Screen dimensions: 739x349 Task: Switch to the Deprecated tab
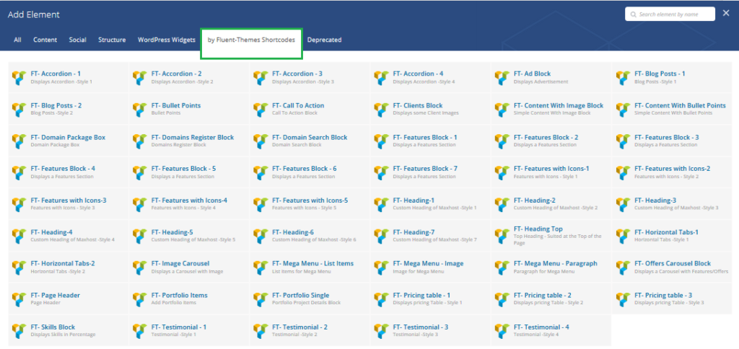pyautogui.click(x=324, y=40)
